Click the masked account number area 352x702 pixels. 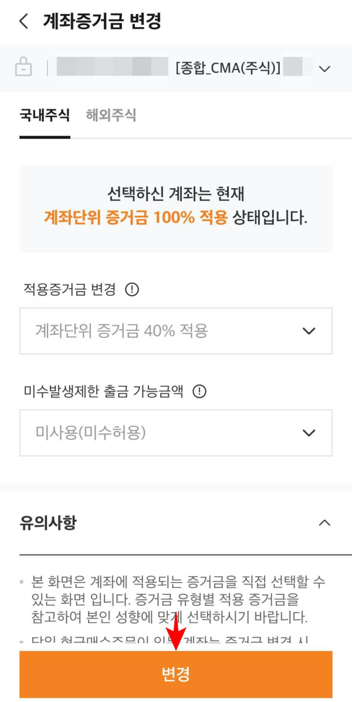111,68
